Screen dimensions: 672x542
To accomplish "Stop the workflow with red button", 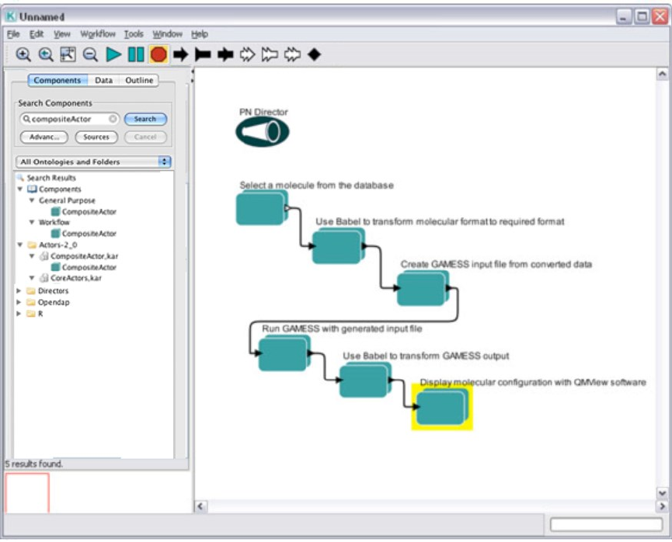I will coord(158,54).
